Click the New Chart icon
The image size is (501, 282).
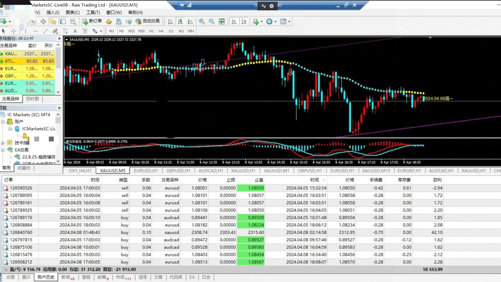click(3, 21)
